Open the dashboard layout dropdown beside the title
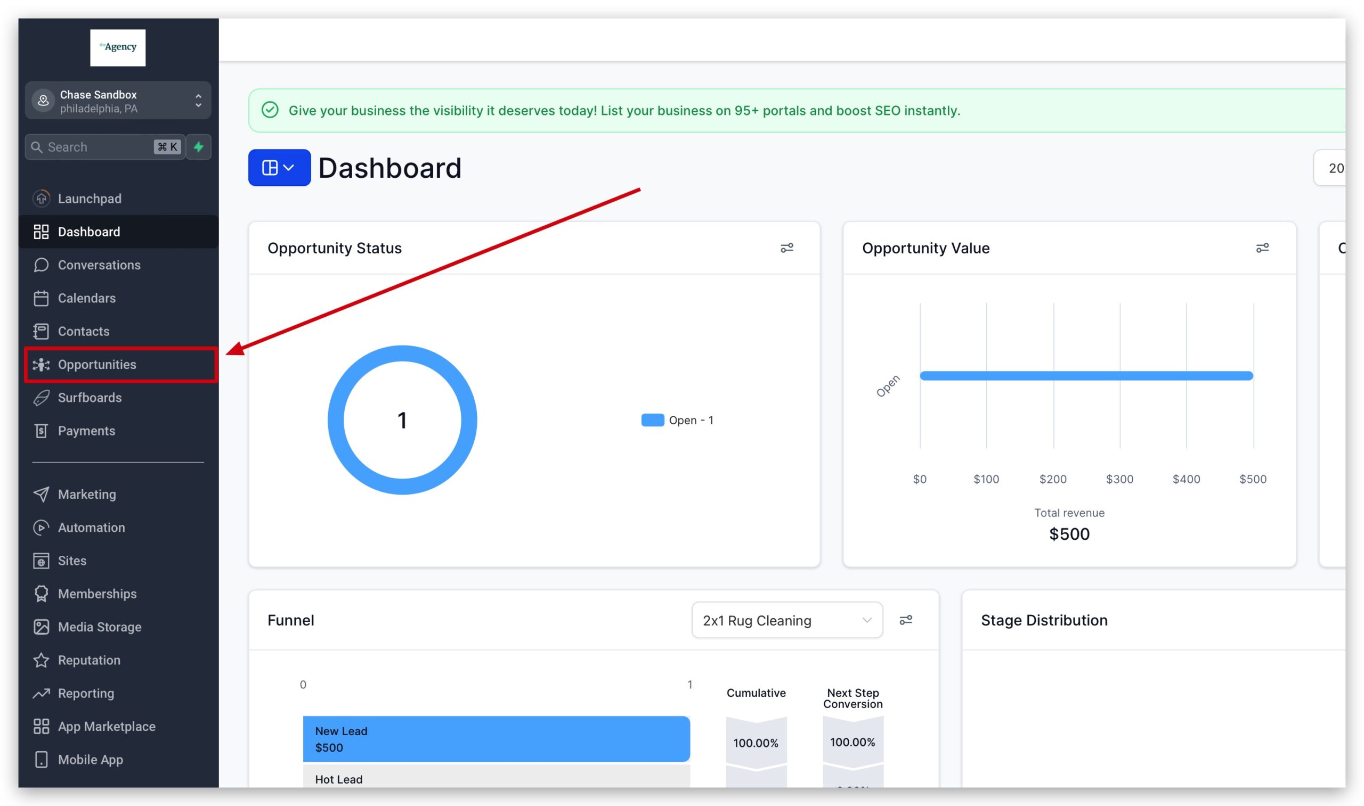The height and width of the screenshot is (806, 1364). (279, 167)
